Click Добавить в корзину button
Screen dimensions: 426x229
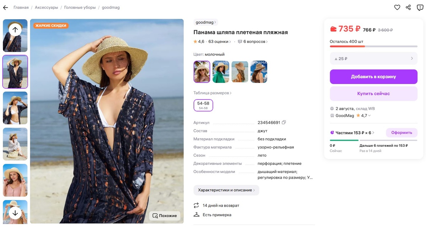pos(373,77)
